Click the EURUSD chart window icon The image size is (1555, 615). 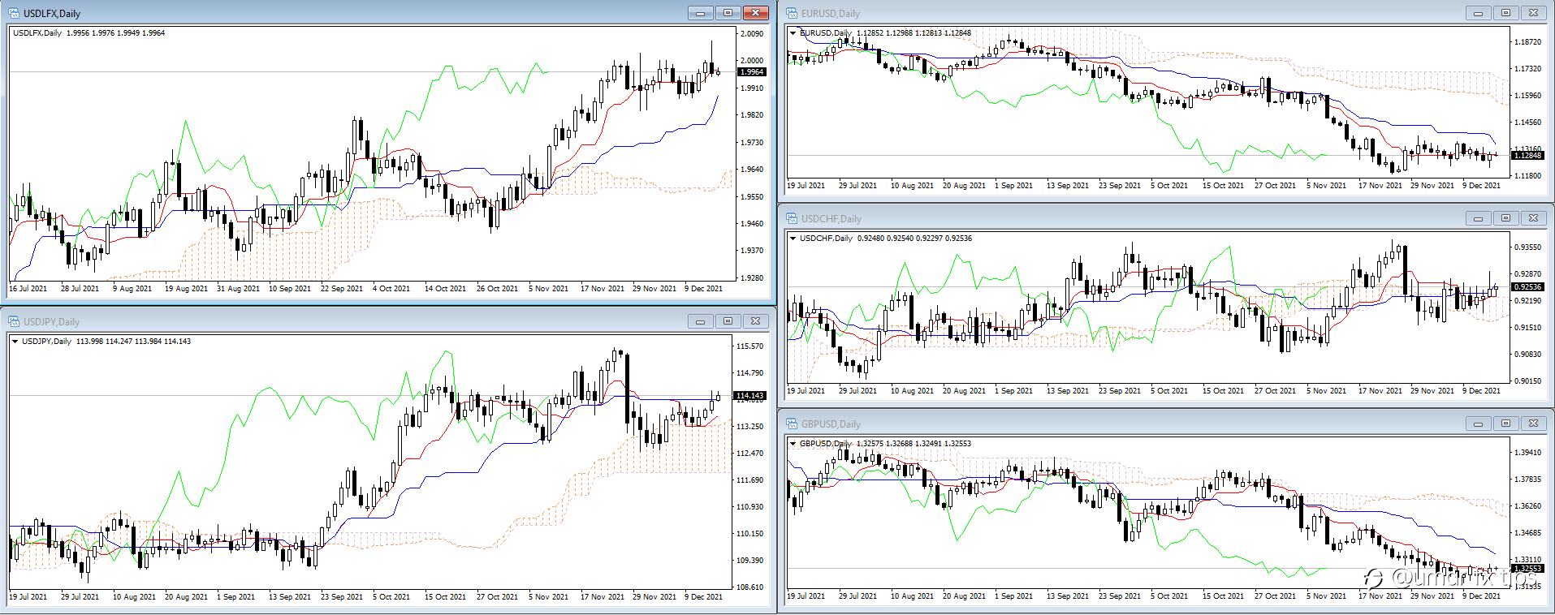[x=792, y=13]
